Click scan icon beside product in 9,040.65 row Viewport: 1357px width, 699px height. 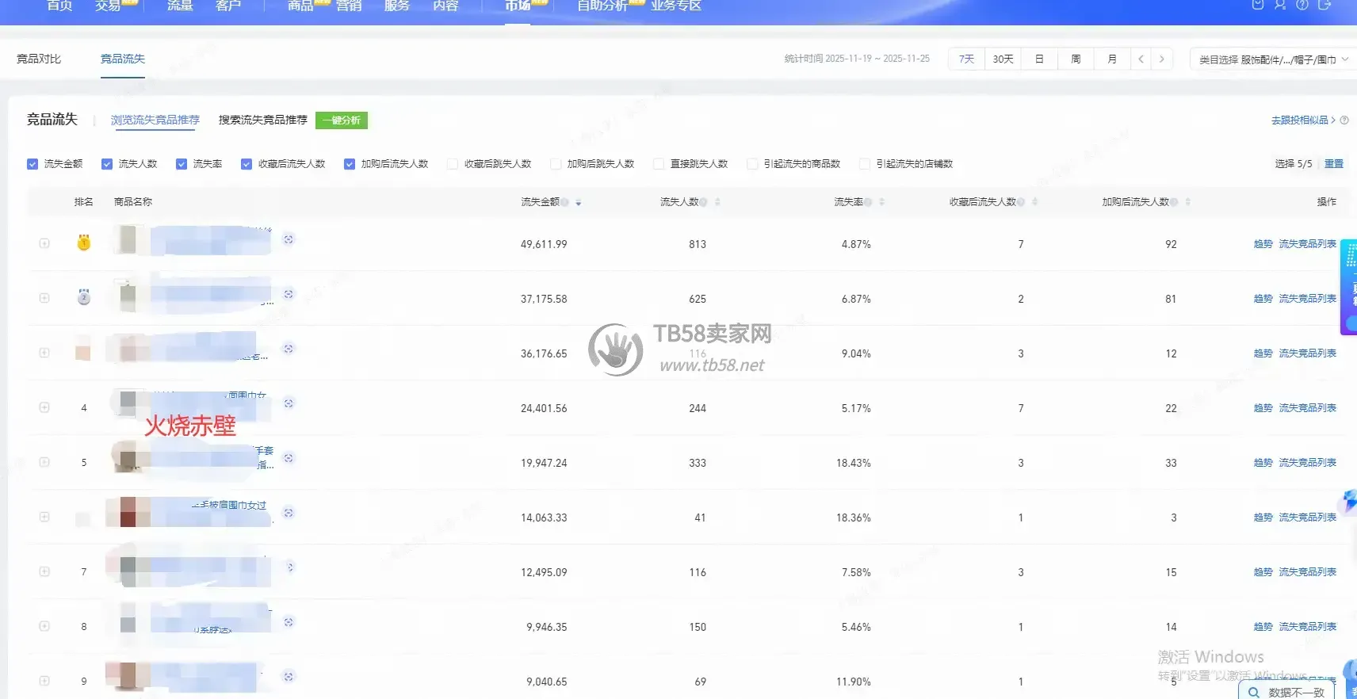(x=289, y=677)
